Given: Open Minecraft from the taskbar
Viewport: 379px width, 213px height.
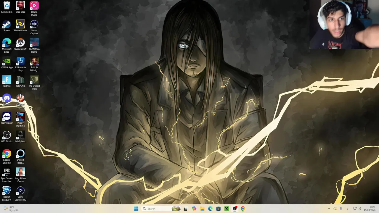Looking at the screenshot, I should [x=227, y=209].
